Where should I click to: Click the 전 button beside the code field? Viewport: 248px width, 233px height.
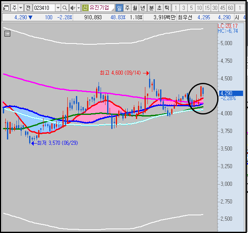(x=28, y=8)
